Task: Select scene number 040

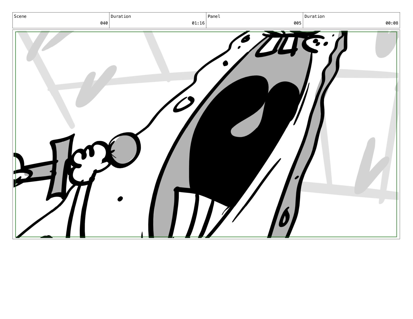Action: (104, 23)
